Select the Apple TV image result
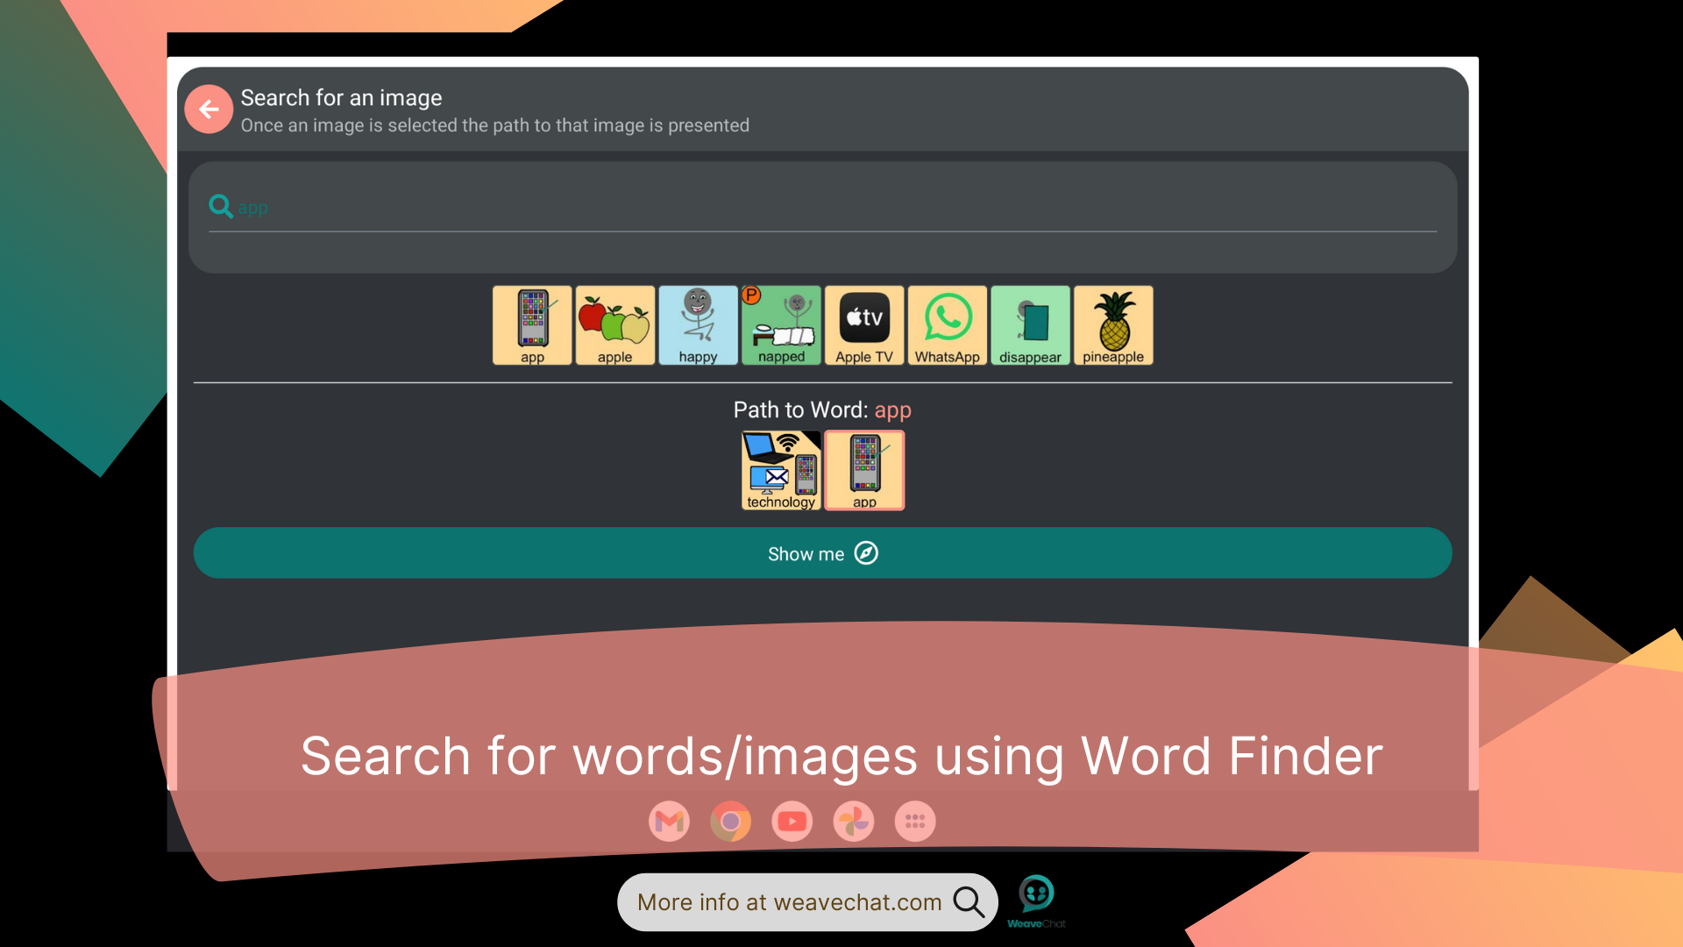This screenshot has width=1683, height=947. 863,324
